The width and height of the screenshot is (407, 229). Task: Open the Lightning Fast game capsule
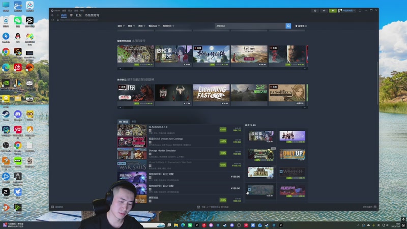coord(211,95)
